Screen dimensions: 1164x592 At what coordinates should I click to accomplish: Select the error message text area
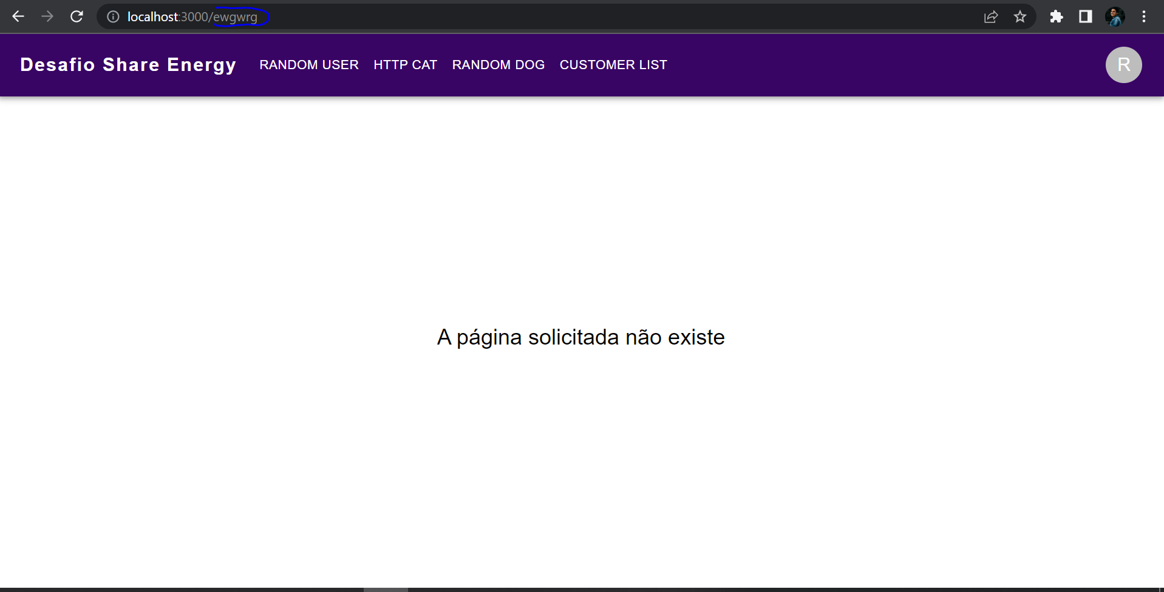click(x=580, y=337)
